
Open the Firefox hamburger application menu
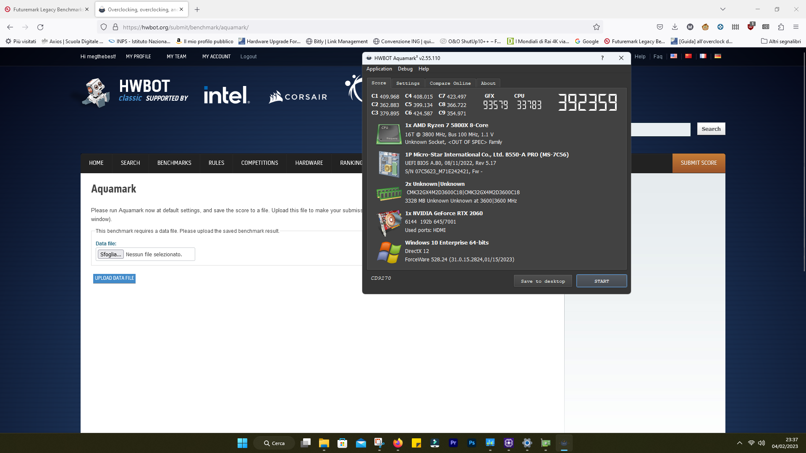[796, 27]
